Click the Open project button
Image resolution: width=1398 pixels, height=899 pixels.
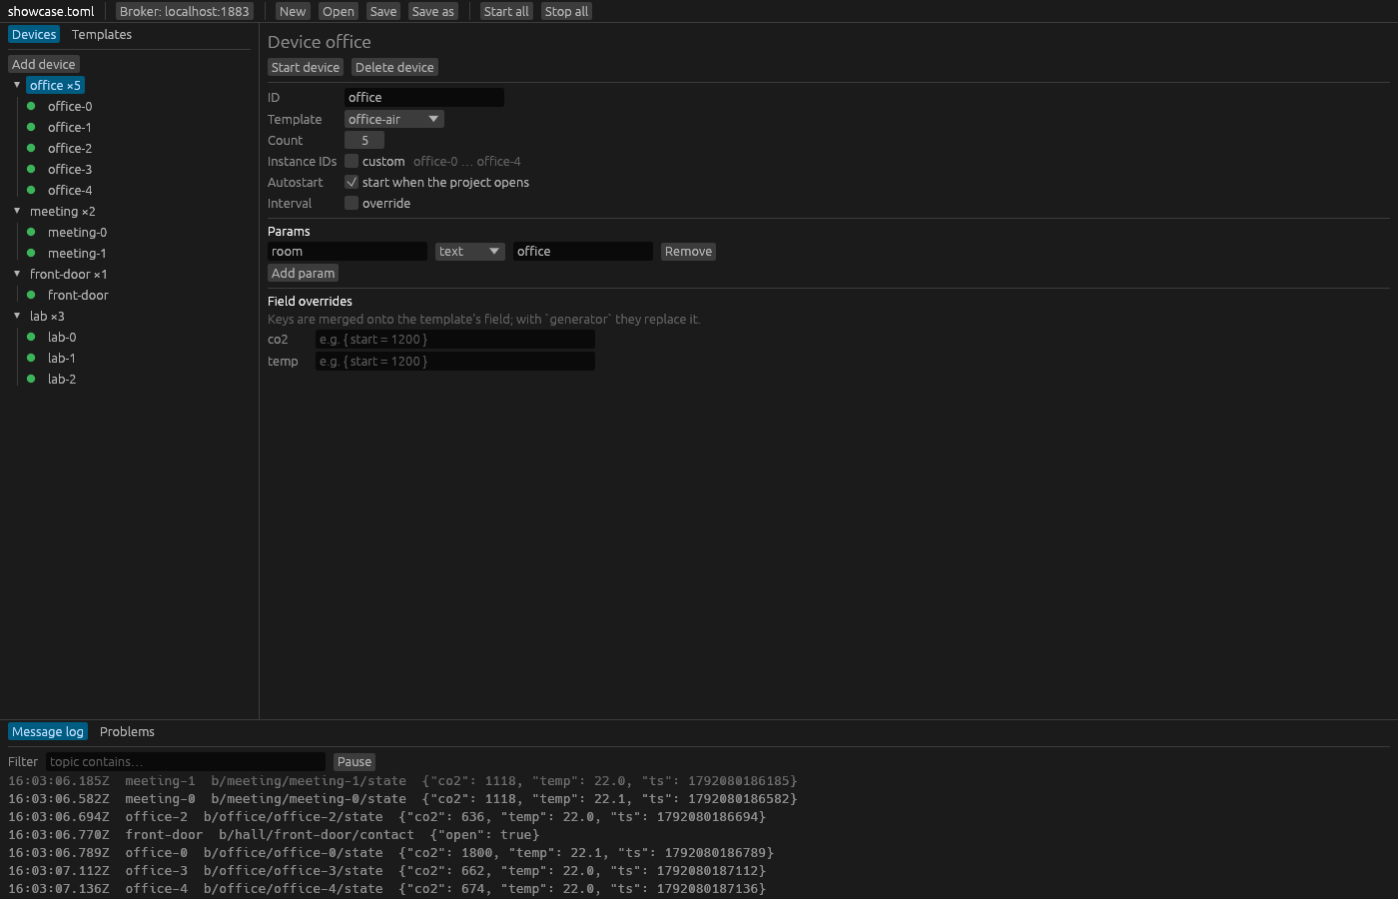(339, 11)
